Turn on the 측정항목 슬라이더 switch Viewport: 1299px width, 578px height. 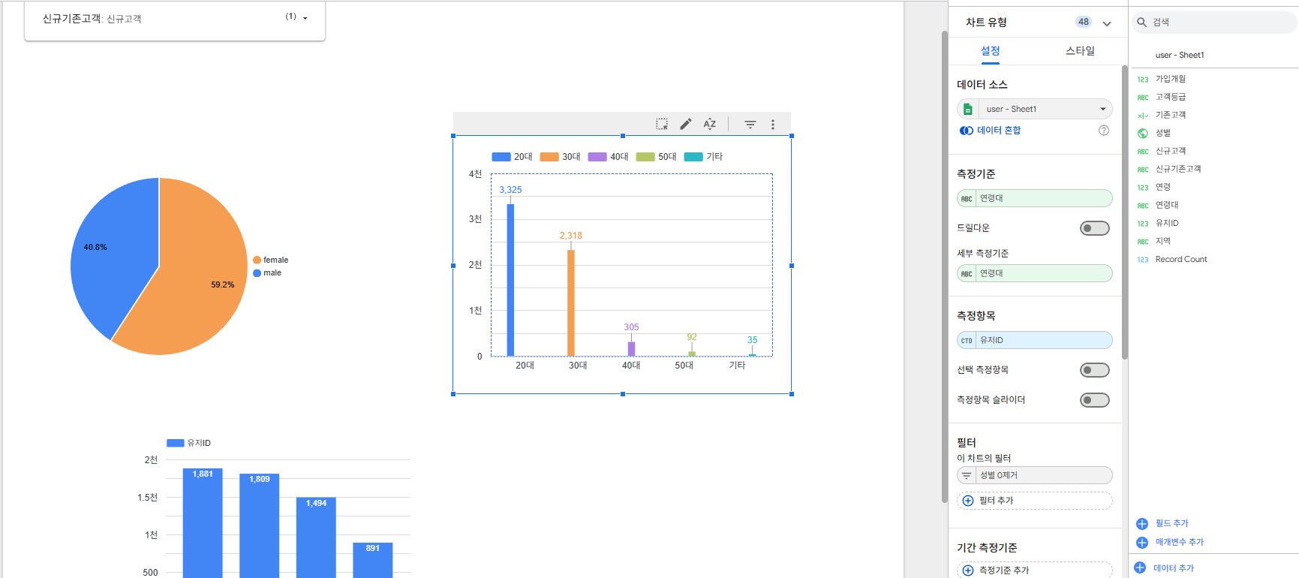(x=1094, y=400)
